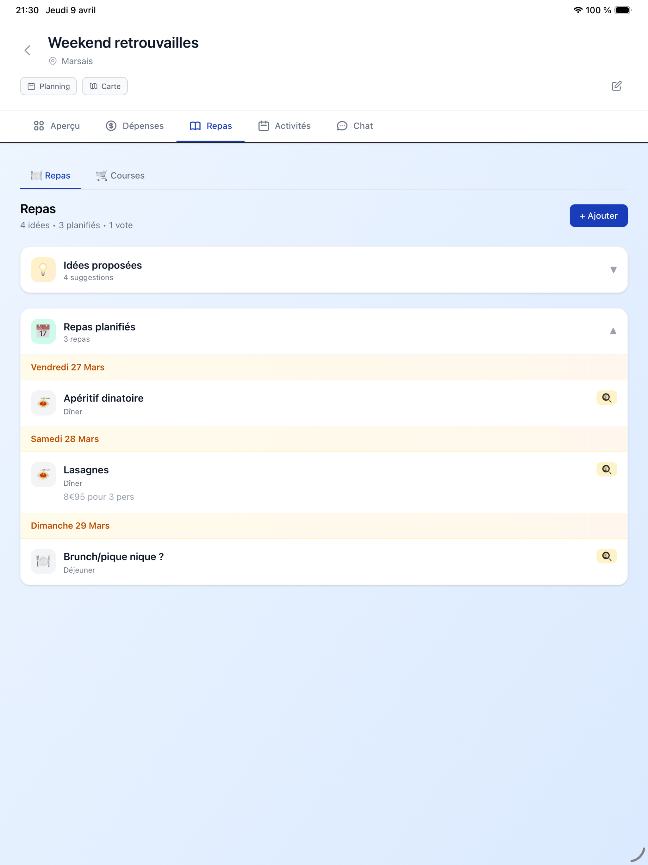Switch to the Activités tab
Viewport: 648px width, 865px height.
(284, 126)
